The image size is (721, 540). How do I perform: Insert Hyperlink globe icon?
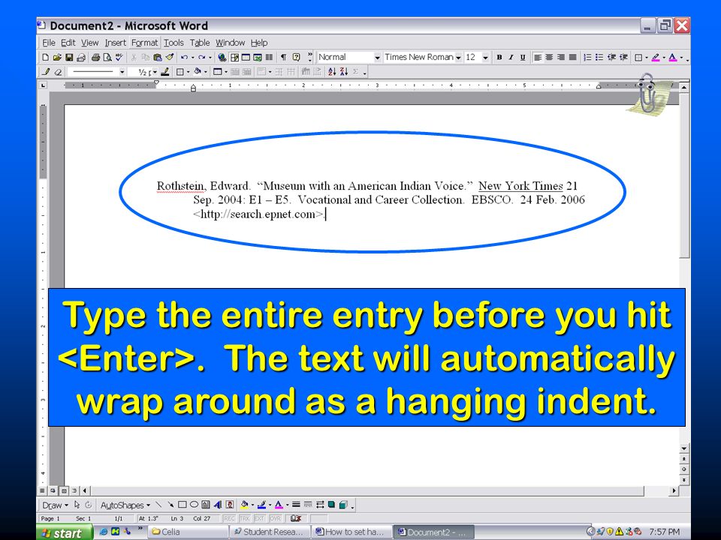pos(222,58)
